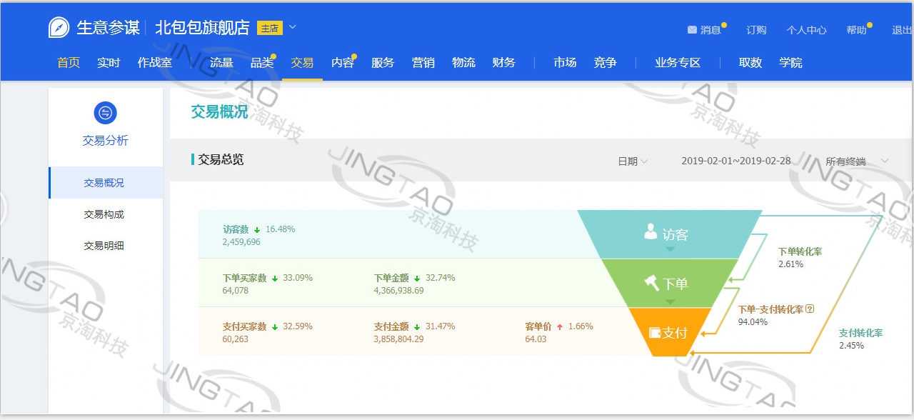Screen dimensions: 914x420
Task: Click the 访客 person icon in funnel
Action: point(651,231)
